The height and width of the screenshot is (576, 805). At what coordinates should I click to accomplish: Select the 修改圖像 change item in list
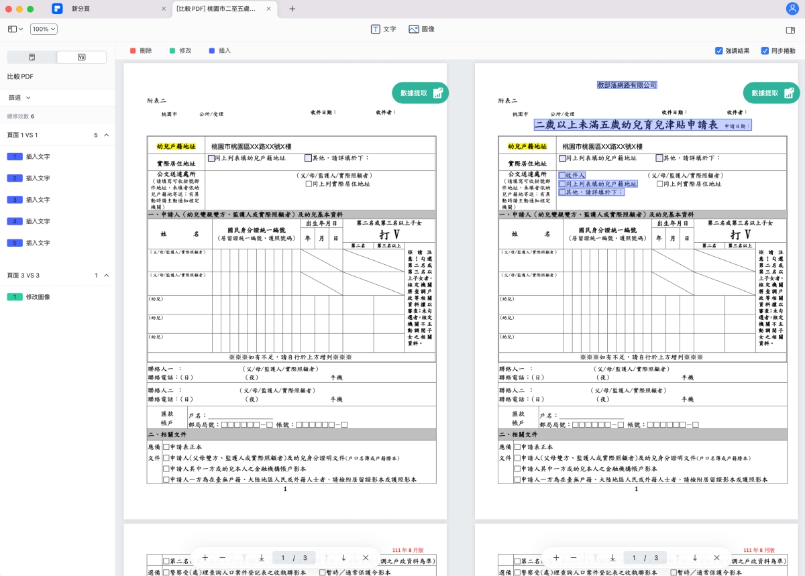(38, 297)
